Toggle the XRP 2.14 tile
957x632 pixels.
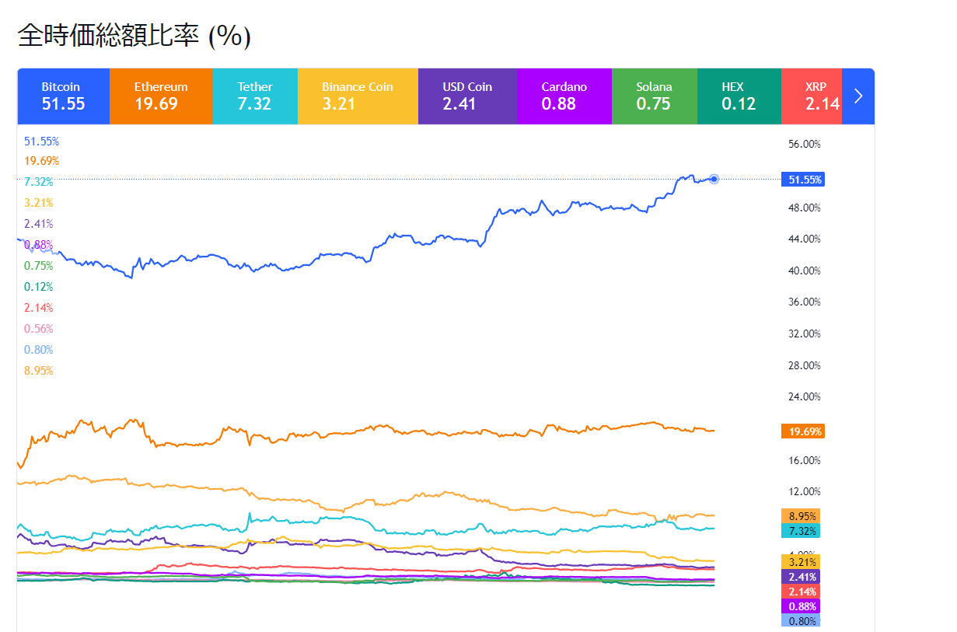pyautogui.click(x=812, y=96)
